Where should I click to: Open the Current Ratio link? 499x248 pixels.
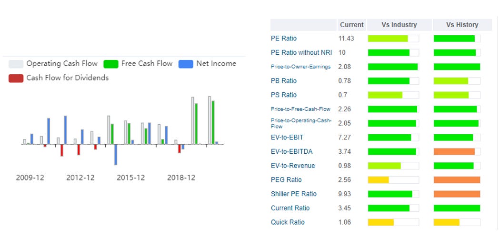click(x=290, y=208)
